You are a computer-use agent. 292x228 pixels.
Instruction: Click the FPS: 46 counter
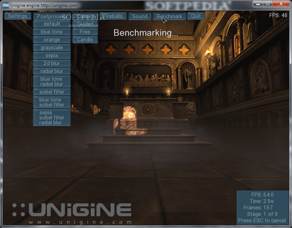pyautogui.click(x=278, y=15)
